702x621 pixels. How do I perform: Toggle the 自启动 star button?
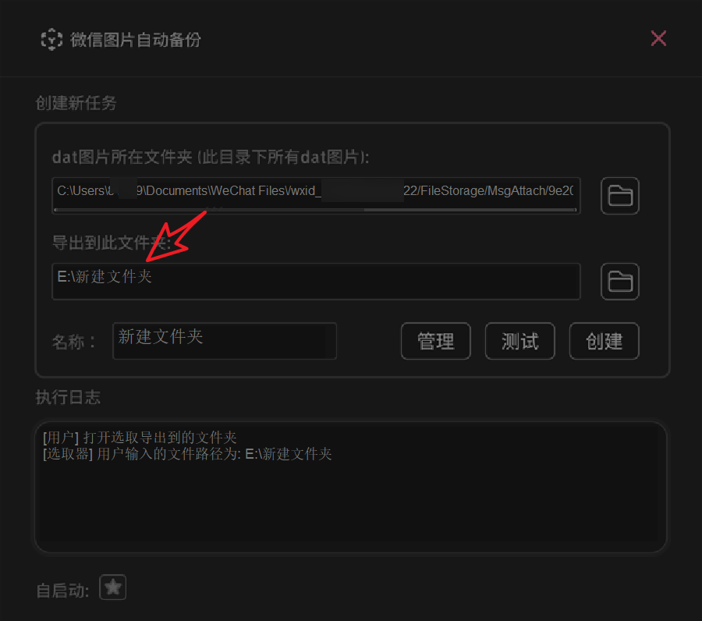[113, 587]
